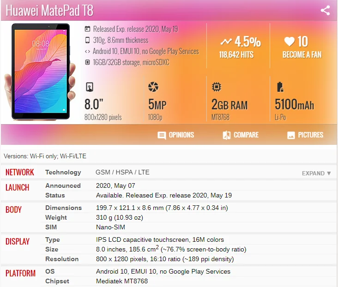Click the chipset icon above 2GB RAM
This screenshot has height=287, width=338.
point(217,87)
